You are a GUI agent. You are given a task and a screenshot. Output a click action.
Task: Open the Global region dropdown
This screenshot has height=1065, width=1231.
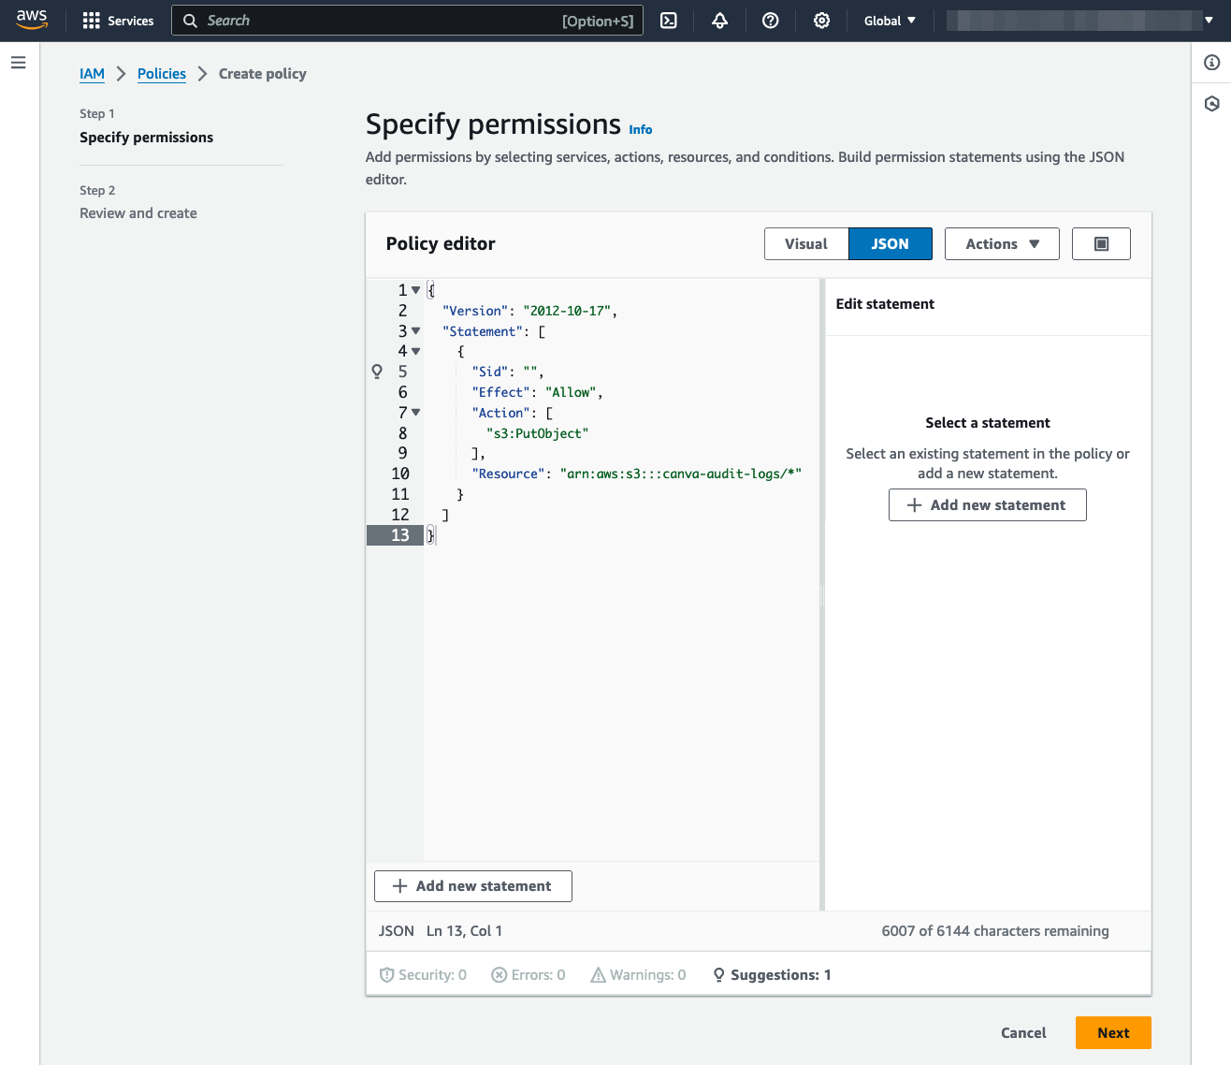point(890,21)
